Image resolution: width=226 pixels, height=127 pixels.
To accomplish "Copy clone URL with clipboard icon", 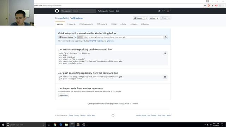I will pyautogui.click(x=166, y=37).
